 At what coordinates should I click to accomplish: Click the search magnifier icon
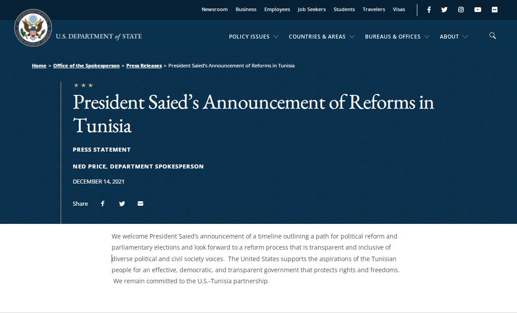pos(493,35)
